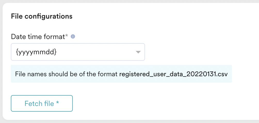Click the ".csv" extension in the example
Screen dimensions: 259x123
click(221, 74)
